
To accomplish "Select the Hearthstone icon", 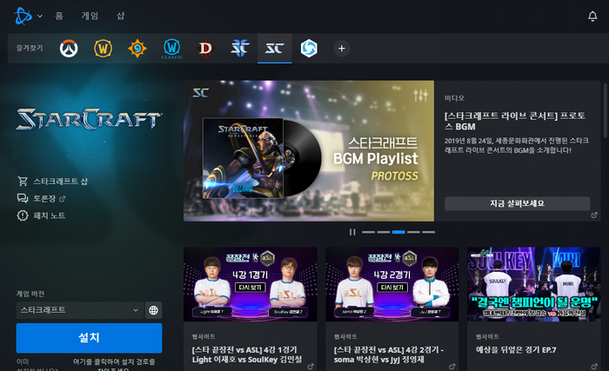I will [x=137, y=49].
